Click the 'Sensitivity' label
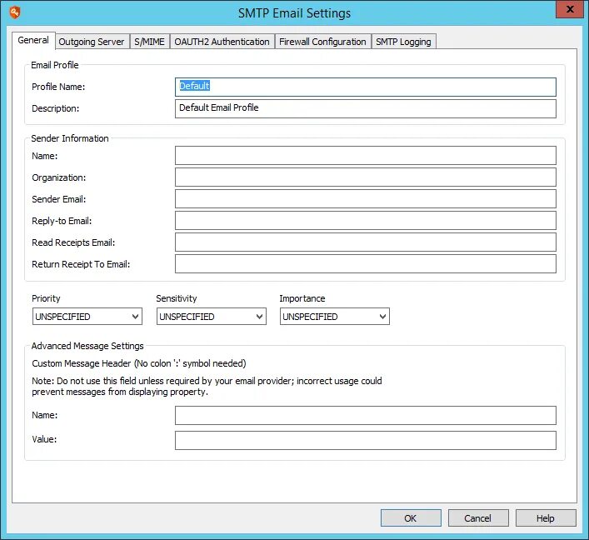589x540 pixels. click(176, 298)
